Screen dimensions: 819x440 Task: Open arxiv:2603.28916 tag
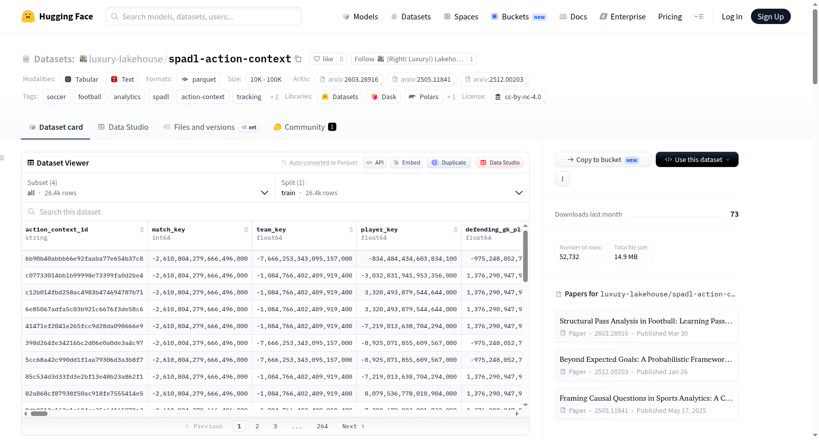coord(349,79)
